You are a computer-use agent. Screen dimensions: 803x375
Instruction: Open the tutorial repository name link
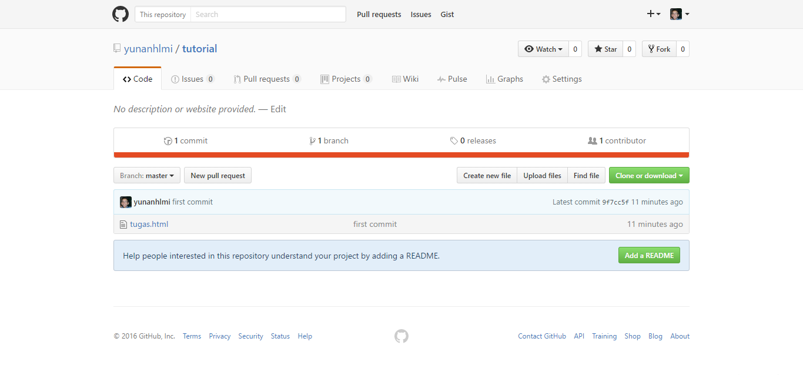[x=199, y=49]
